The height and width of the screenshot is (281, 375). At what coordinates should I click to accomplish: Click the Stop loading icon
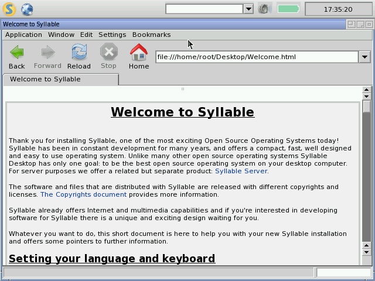click(109, 56)
